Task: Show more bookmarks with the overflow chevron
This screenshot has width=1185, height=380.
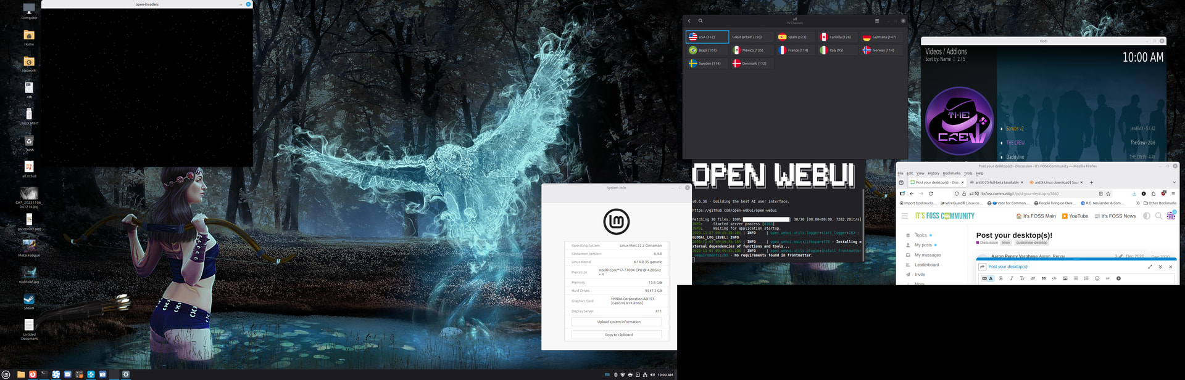Action: coord(1137,203)
